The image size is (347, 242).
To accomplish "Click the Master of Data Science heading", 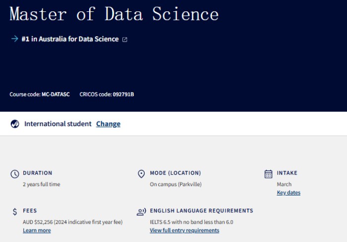I will coord(114,14).
